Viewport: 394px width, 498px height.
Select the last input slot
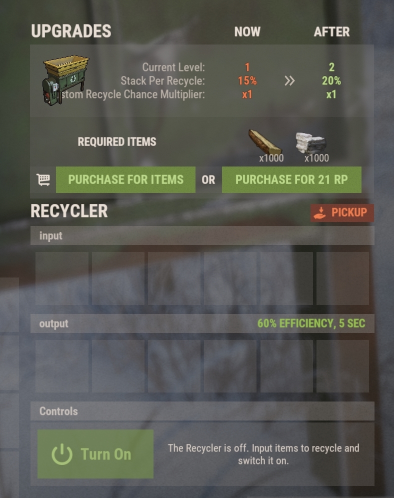click(342, 278)
